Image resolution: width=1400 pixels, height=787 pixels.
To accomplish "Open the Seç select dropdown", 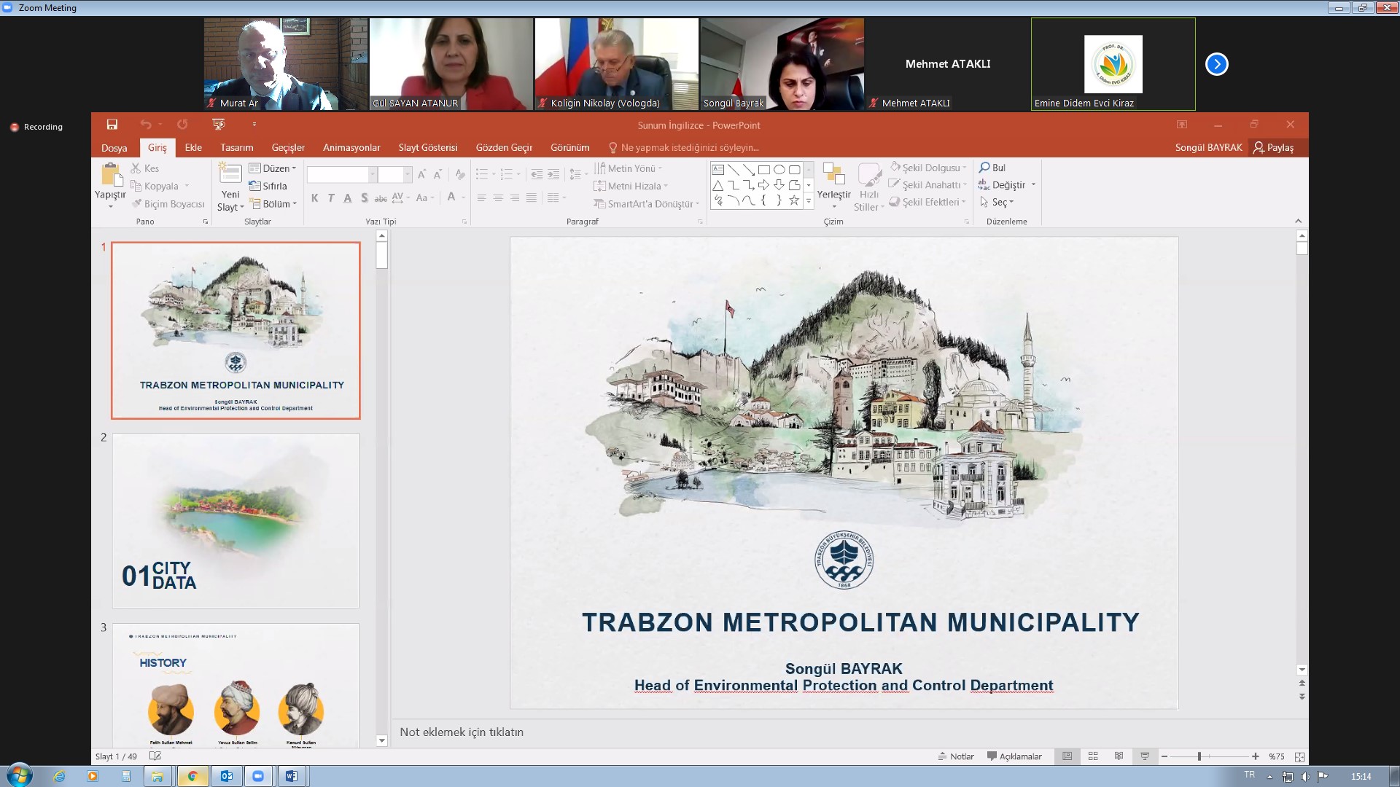I will (997, 202).
